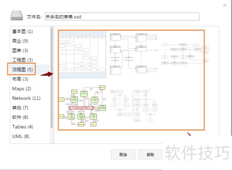Click the file name input field
232x170 pixels.
pyautogui.click(x=122, y=17)
